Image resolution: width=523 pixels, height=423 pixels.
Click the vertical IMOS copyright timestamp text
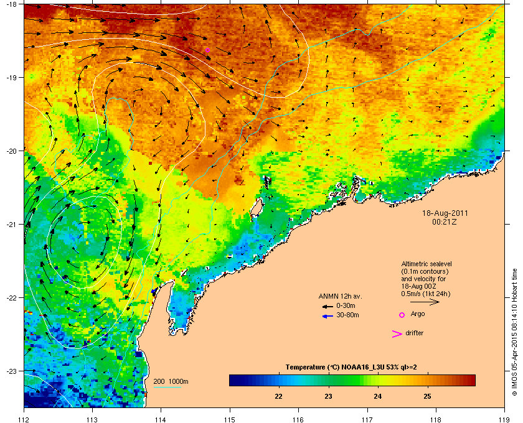pyautogui.click(x=515, y=332)
